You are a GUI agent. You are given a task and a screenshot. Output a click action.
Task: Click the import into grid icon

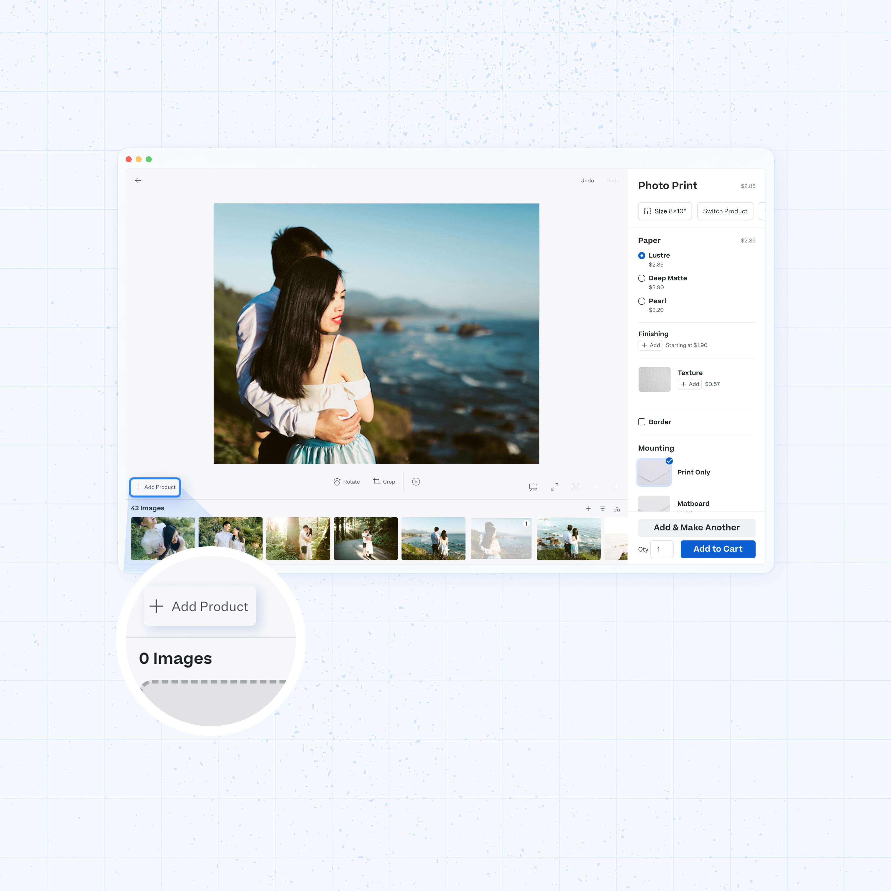pyautogui.click(x=617, y=509)
